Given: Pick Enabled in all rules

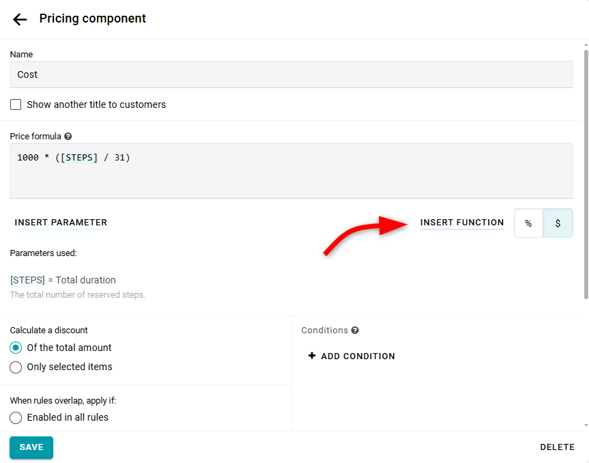Looking at the screenshot, I should point(16,417).
